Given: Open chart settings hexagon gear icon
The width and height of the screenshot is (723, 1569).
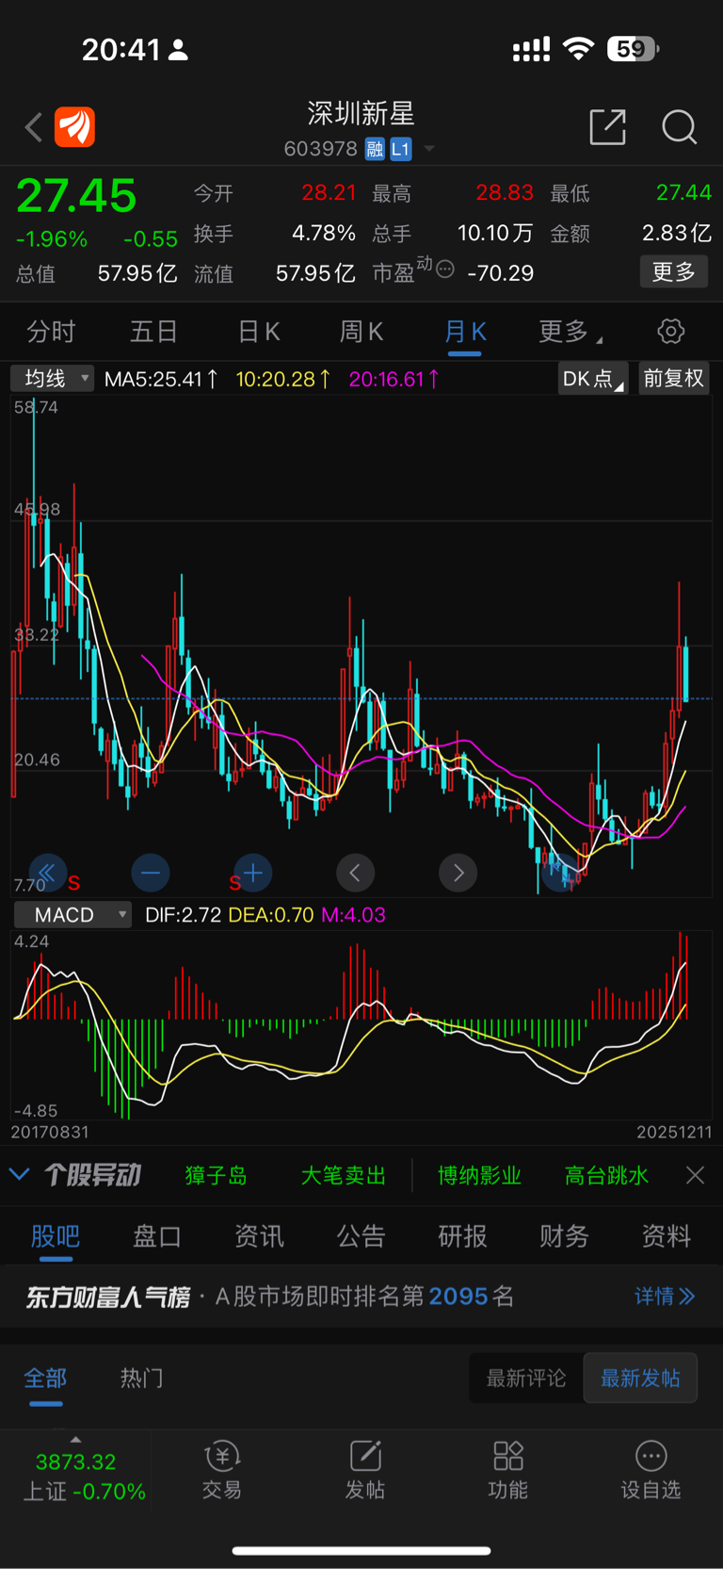Looking at the screenshot, I should [x=670, y=332].
